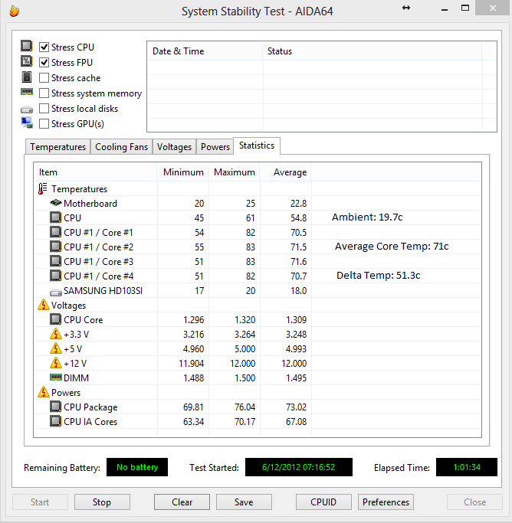This screenshot has height=523, width=512.
Task: Click the bolt icon in the +5 V row
Action: click(56, 348)
